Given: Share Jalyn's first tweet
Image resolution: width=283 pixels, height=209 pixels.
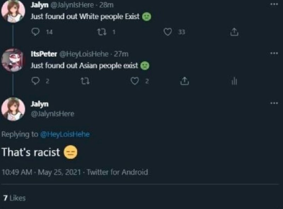Looking at the screenshot, I should tap(234, 32).
